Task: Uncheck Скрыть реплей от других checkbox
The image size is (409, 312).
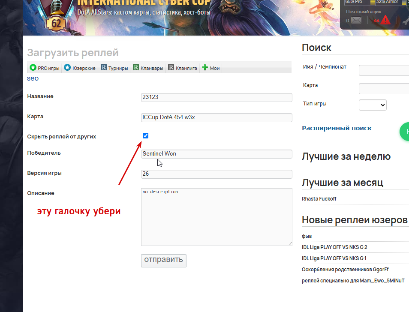Action: [x=145, y=135]
